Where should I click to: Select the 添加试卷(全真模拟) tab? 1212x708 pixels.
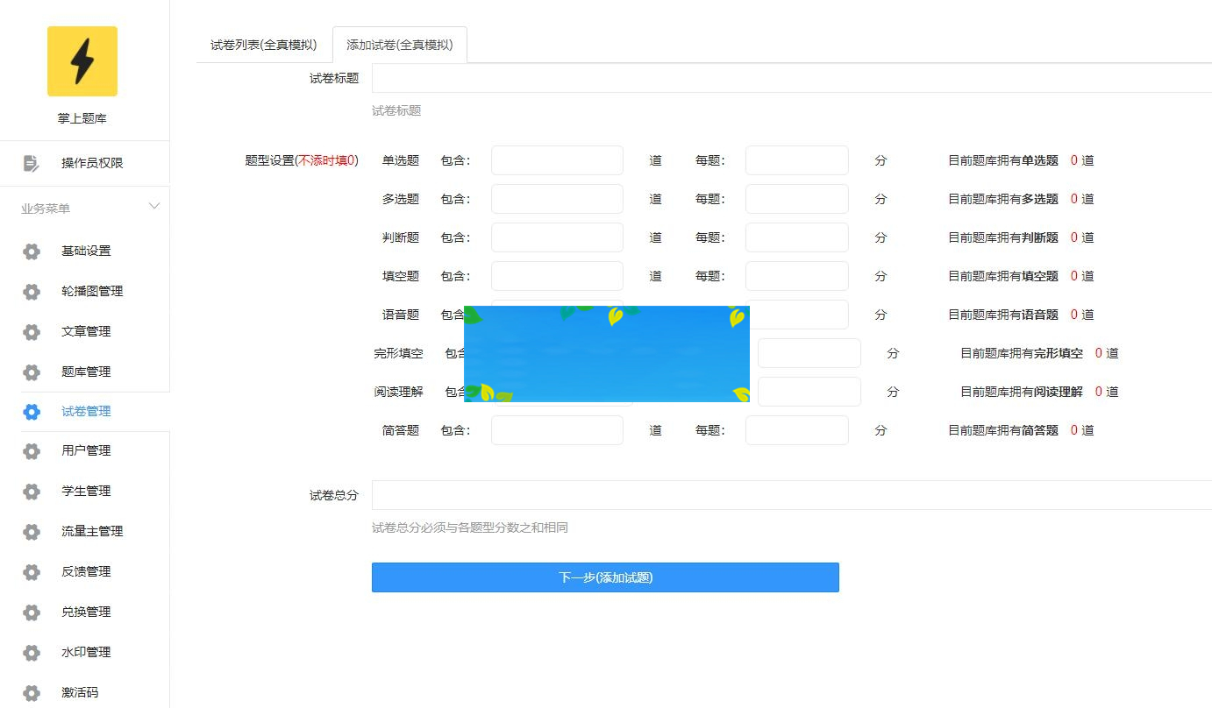(400, 43)
